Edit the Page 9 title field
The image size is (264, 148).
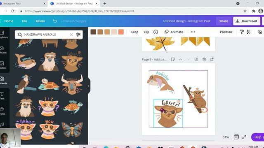(x=154, y=59)
